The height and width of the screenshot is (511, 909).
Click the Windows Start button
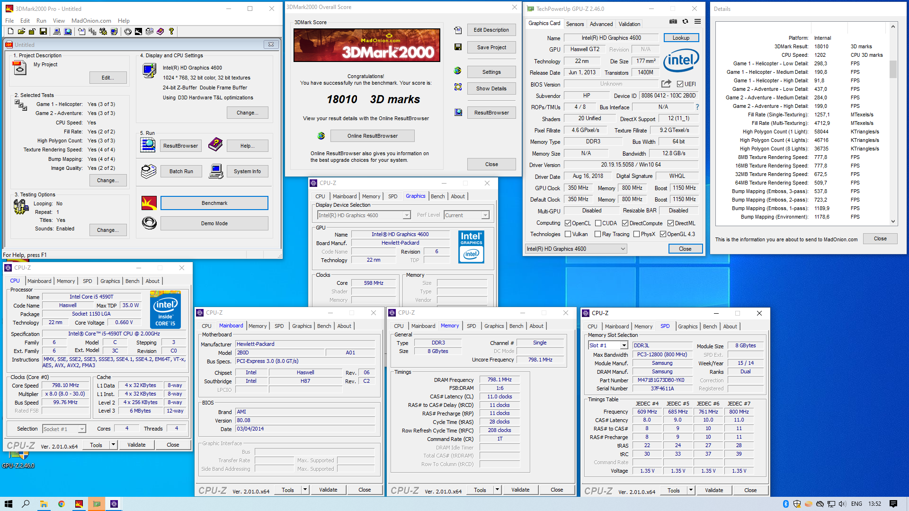(x=9, y=504)
